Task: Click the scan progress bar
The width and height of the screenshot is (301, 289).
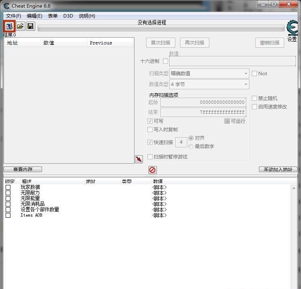Action: point(161,28)
